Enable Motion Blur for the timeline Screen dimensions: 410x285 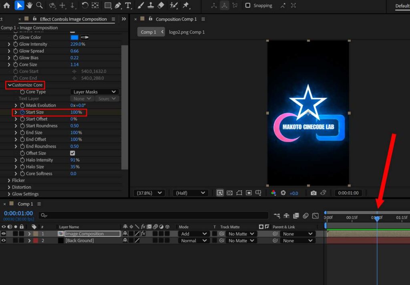coord(305,215)
